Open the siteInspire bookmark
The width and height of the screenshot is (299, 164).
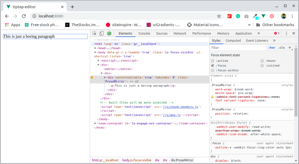(x=124, y=25)
